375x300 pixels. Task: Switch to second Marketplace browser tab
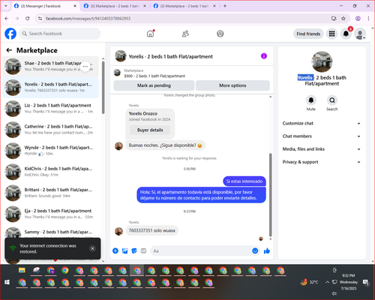pos(115,6)
